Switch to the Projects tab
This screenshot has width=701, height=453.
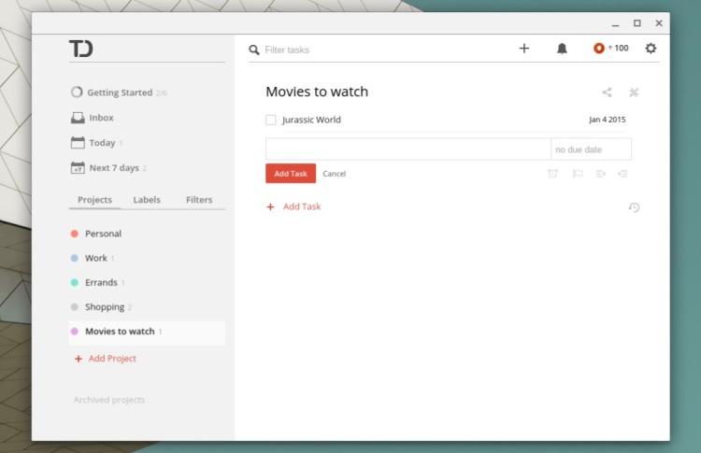click(x=94, y=200)
